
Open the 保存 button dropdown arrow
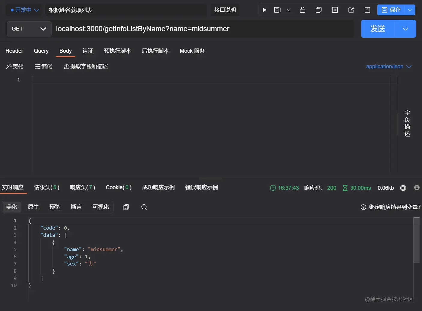[410, 10]
